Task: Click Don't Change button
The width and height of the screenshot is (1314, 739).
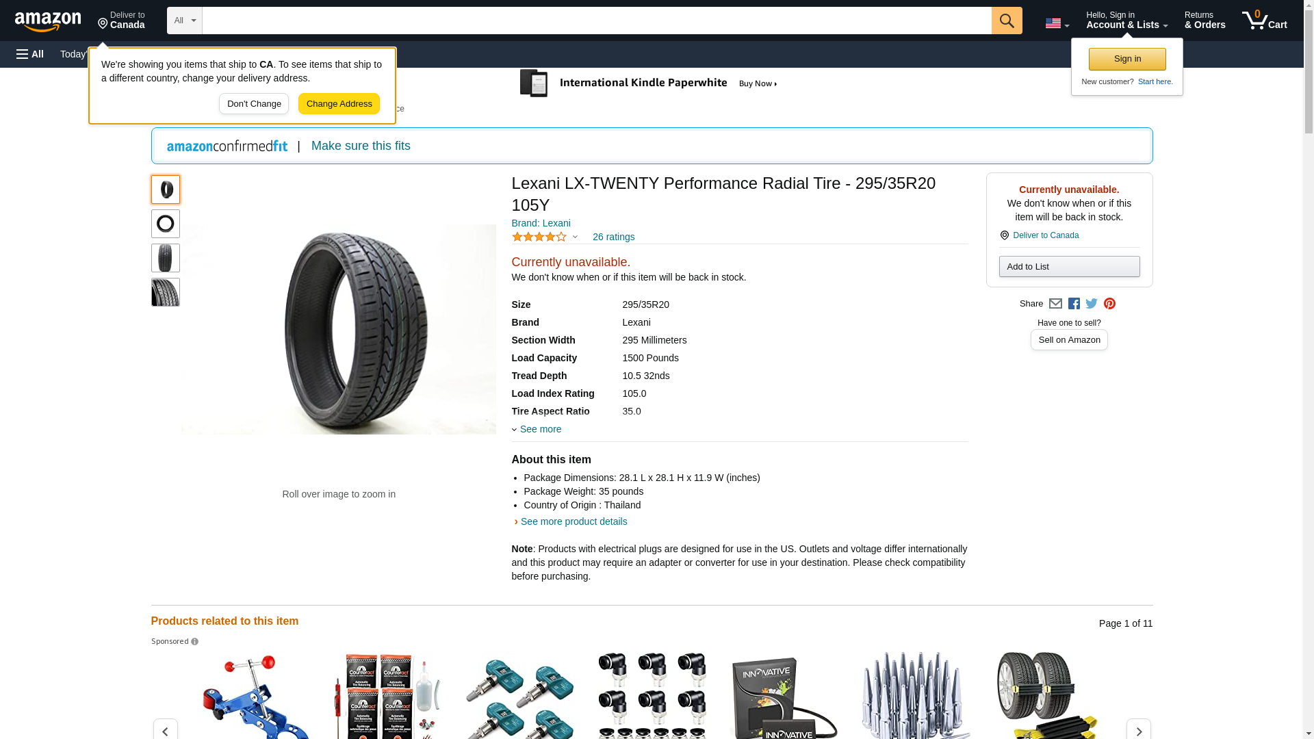Action: [254, 104]
